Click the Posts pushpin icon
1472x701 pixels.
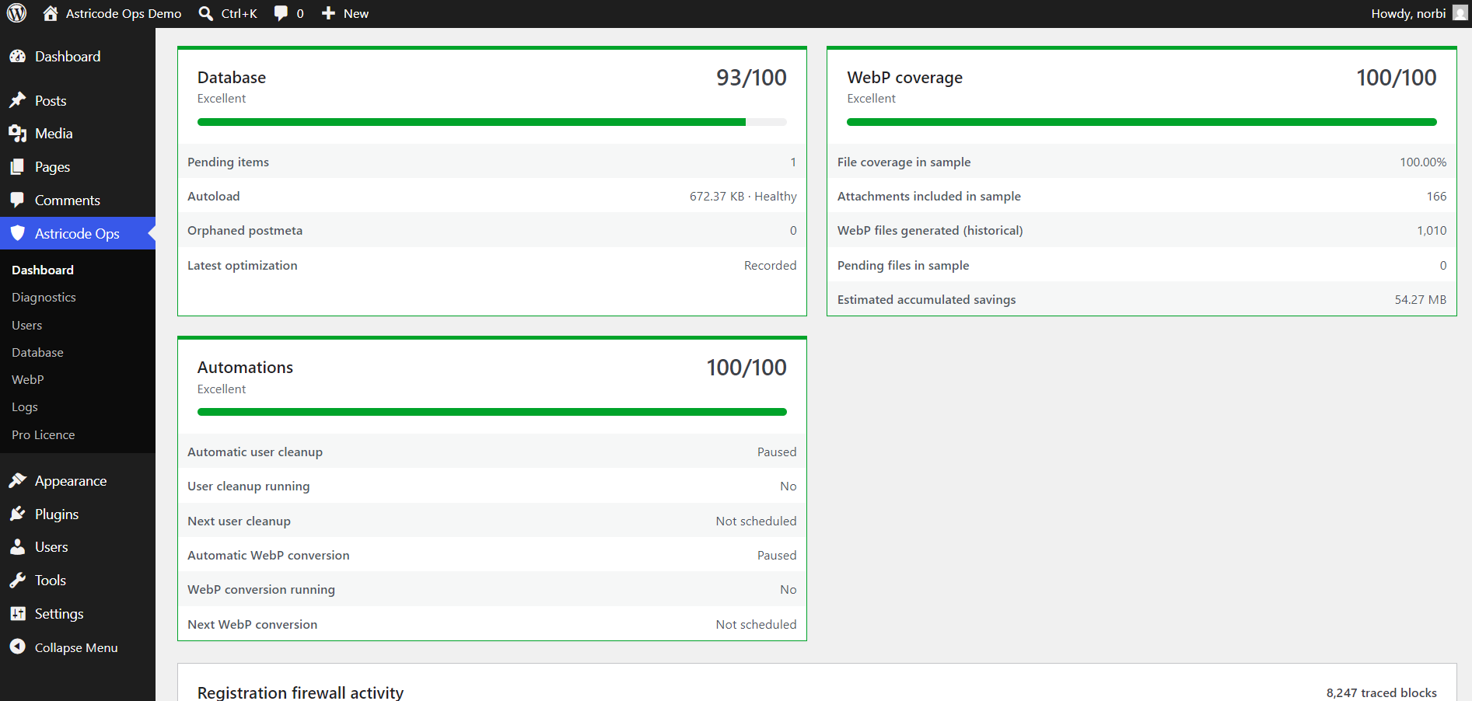(17, 100)
